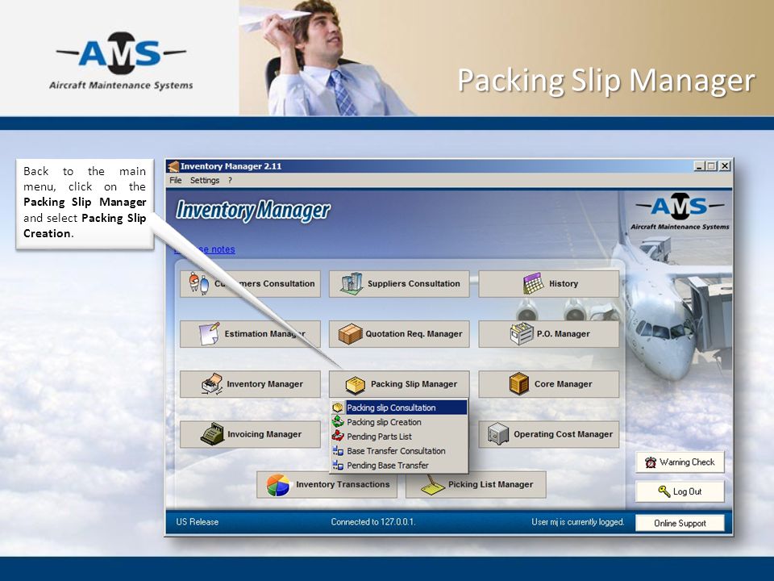Click the History calendar icon
The width and height of the screenshot is (774, 581).
[533, 283]
